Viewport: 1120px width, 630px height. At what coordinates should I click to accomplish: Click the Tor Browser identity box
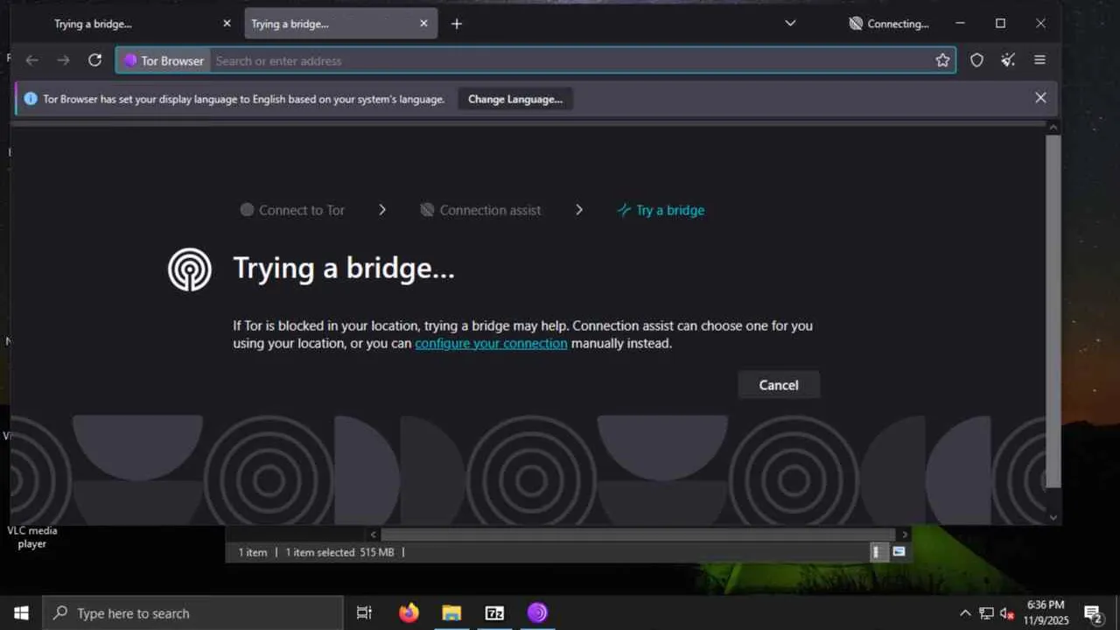pos(164,60)
